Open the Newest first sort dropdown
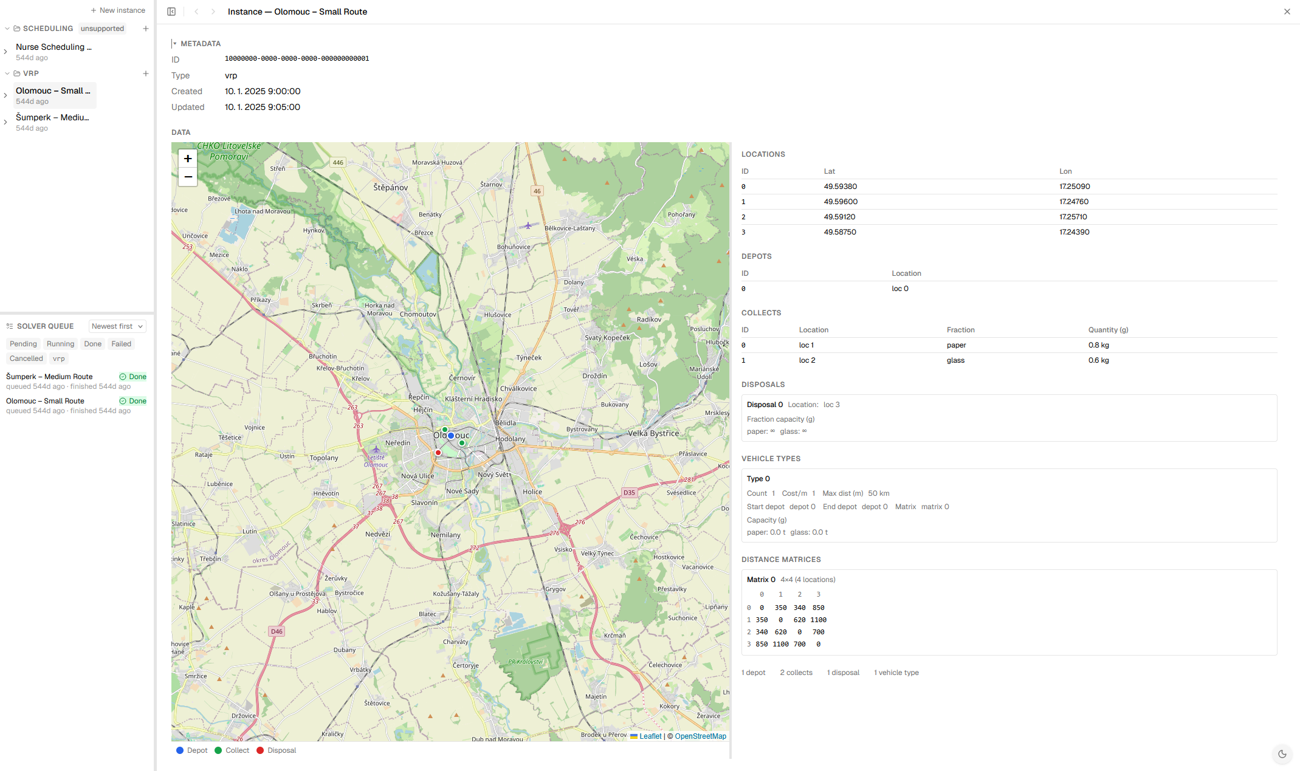This screenshot has width=1300, height=771. tap(117, 326)
